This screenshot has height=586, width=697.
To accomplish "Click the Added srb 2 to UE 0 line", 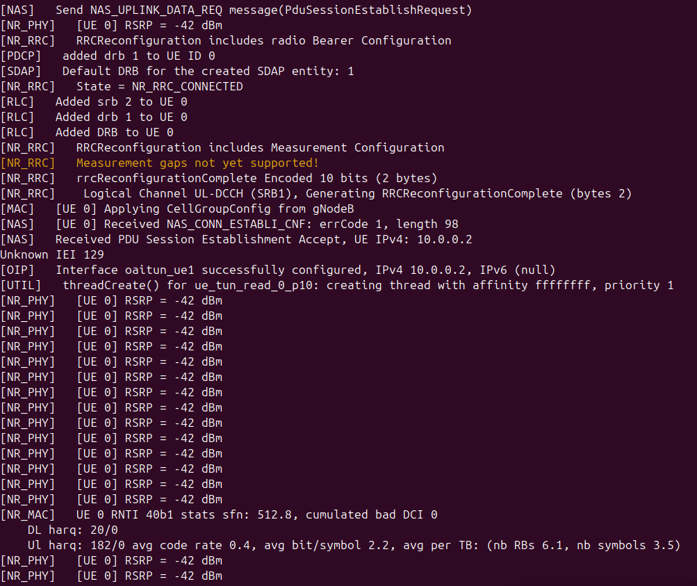I will [x=94, y=101].
